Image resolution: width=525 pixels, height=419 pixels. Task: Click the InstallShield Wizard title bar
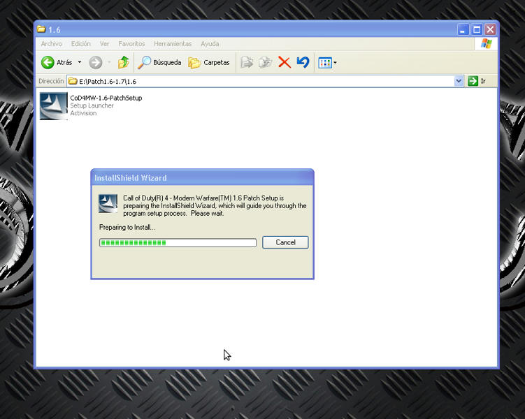[x=202, y=177]
